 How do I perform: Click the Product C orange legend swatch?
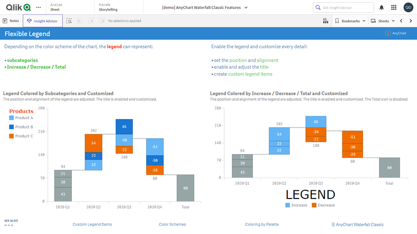coord(11,136)
